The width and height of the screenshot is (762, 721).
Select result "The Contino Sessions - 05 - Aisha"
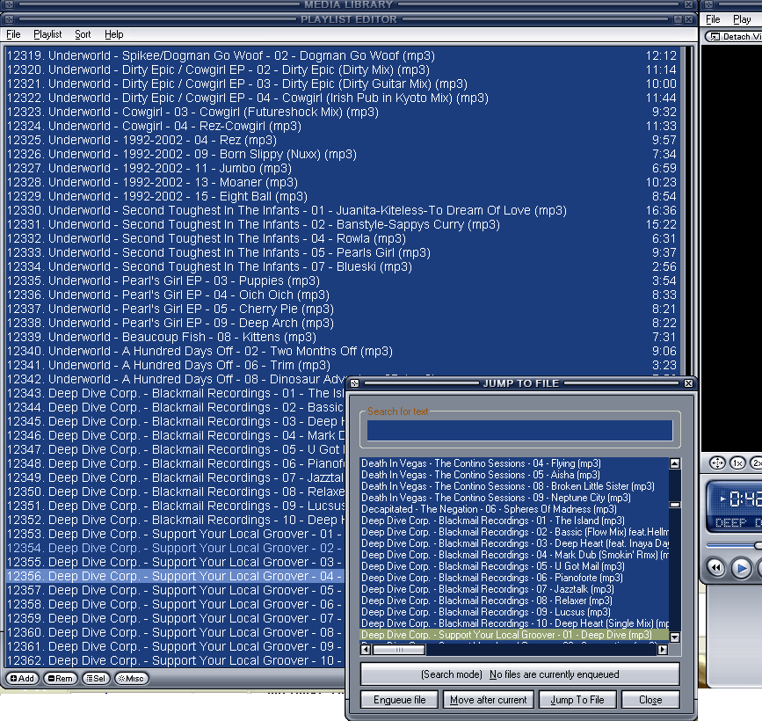(x=515, y=475)
